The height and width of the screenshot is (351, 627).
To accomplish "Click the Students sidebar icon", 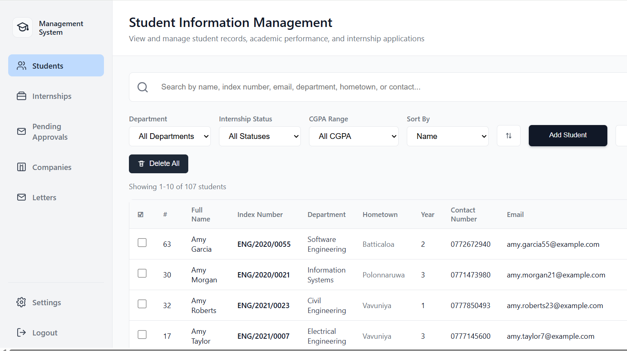I will (21, 65).
